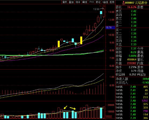The width and height of the screenshot is (149, 120).
Task: Click the 净流入额 row
Action: click(x=132, y=79)
